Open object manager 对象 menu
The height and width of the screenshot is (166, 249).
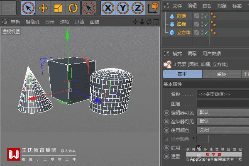tap(222, 6)
